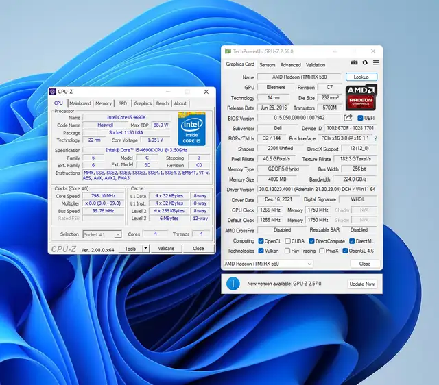Open Advanced tab in GPU-Z
This screenshot has width=439, height=385.
[291, 65]
